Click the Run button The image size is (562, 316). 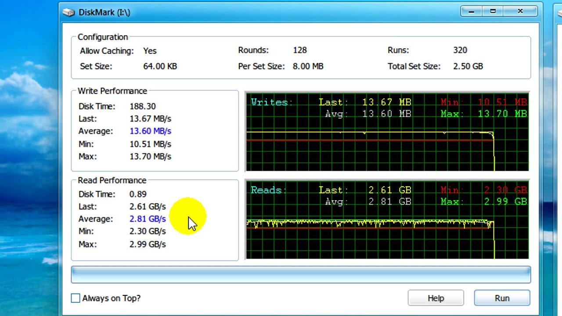[x=502, y=298]
